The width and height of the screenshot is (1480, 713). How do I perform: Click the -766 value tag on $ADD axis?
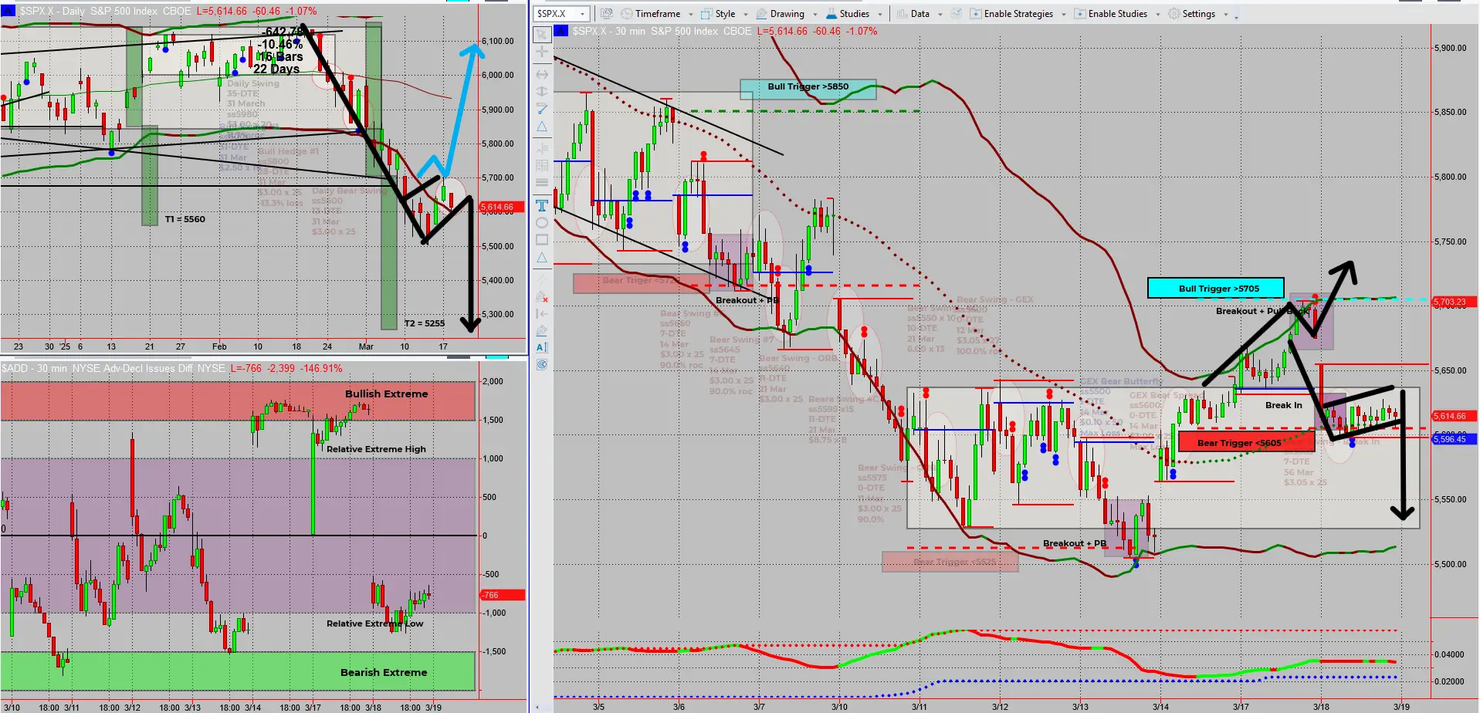tap(502, 595)
